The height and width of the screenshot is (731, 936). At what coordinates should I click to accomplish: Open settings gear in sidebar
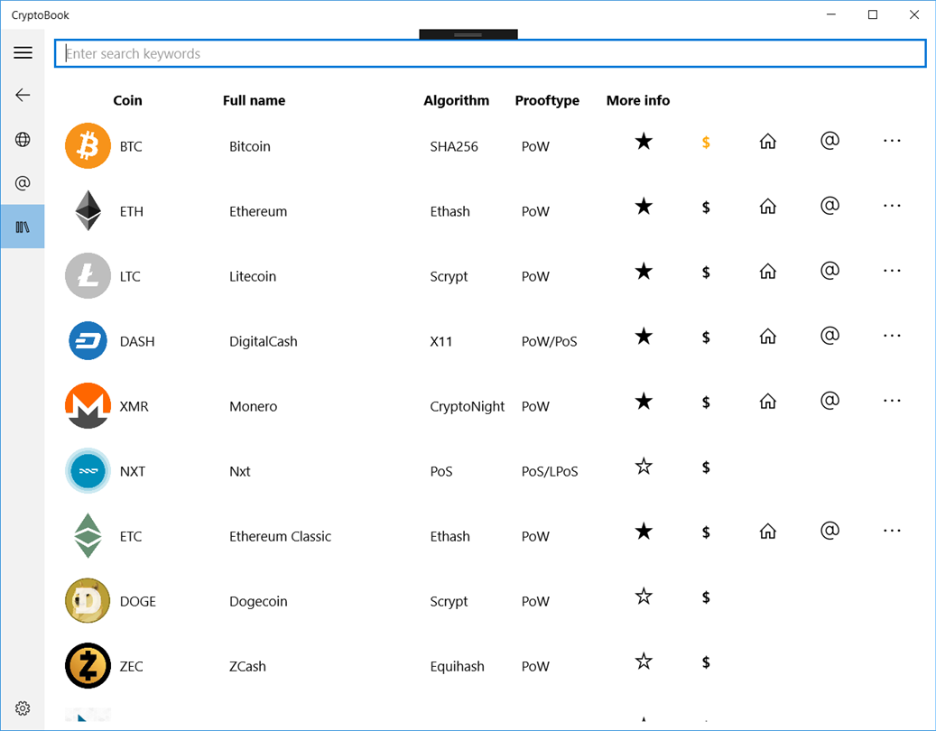click(x=23, y=708)
